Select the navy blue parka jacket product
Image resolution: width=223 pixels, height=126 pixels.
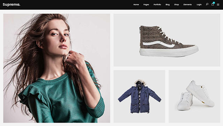tap(139, 96)
